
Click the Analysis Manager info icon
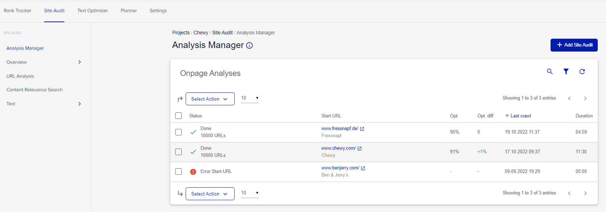[x=249, y=45]
